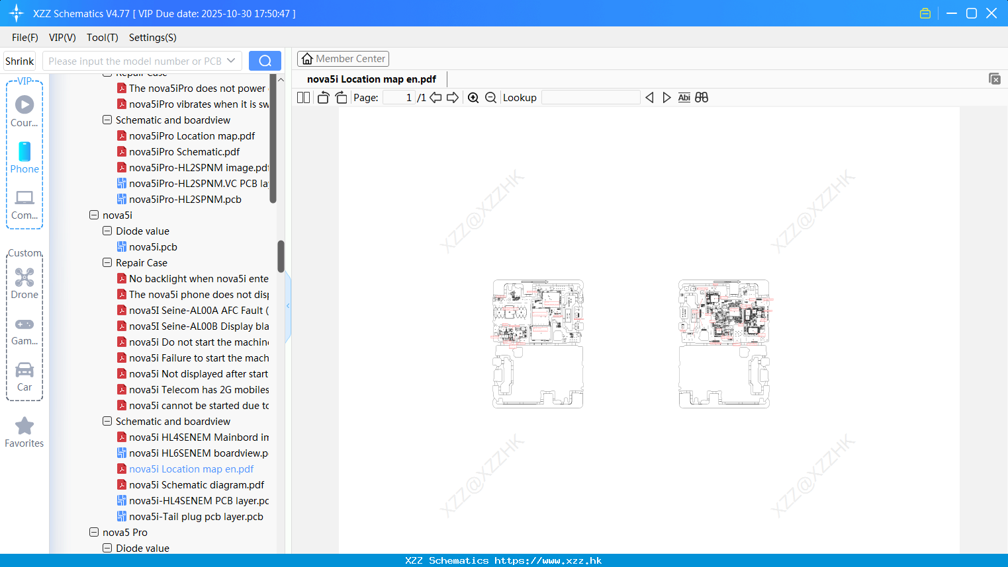Collapse nova5i Repair Case folder

click(107, 263)
